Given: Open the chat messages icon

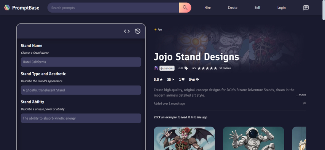Looking at the screenshot, I should pyautogui.click(x=306, y=8).
